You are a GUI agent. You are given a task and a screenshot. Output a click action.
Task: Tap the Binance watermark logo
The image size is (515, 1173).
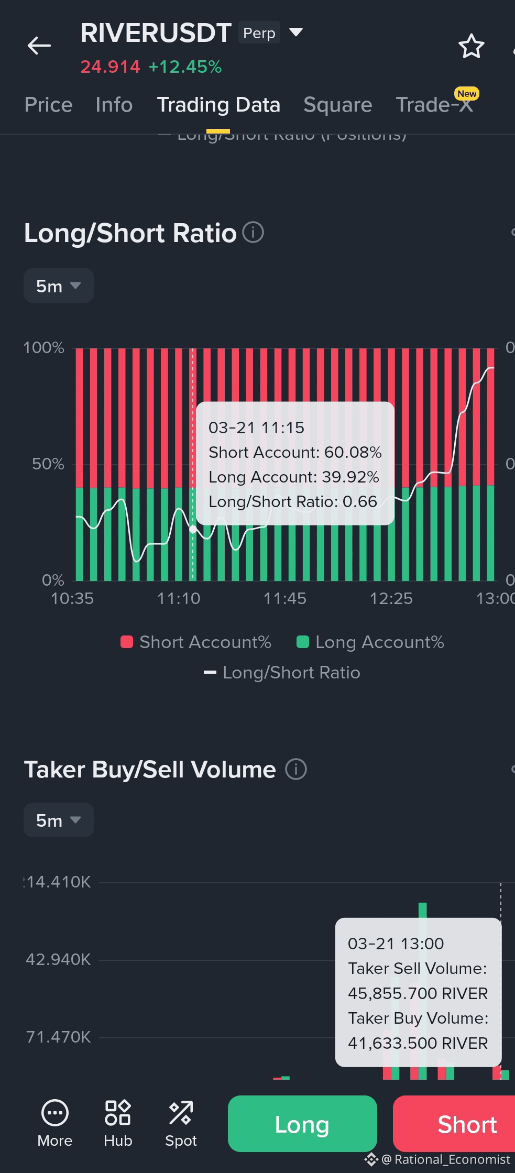pos(371,1159)
